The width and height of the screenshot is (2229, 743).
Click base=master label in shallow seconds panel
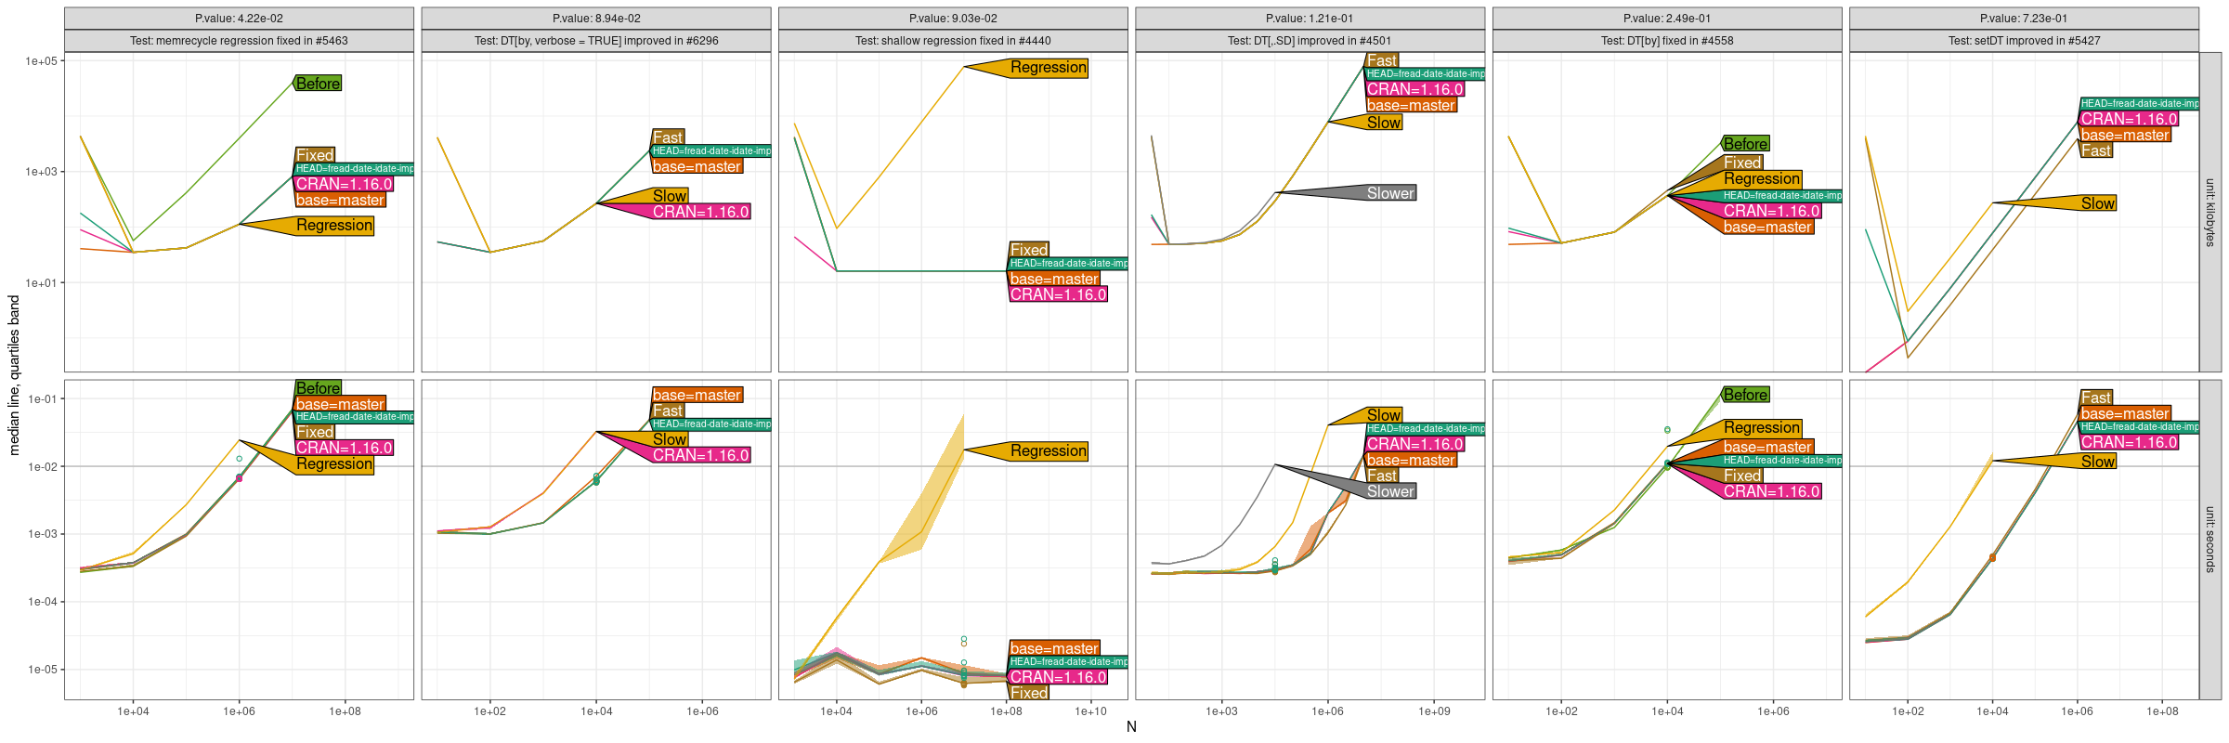pyautogui.click(x=1054, y=648)
